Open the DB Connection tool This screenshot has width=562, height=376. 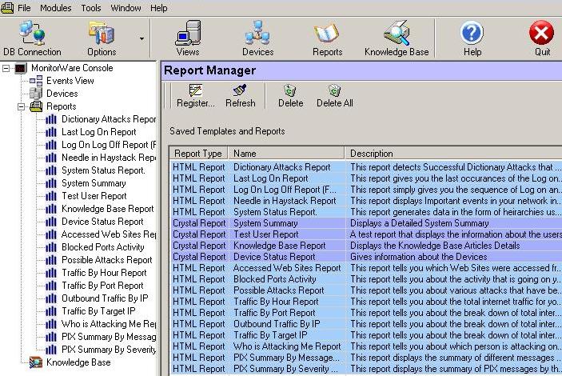(32, 38)
